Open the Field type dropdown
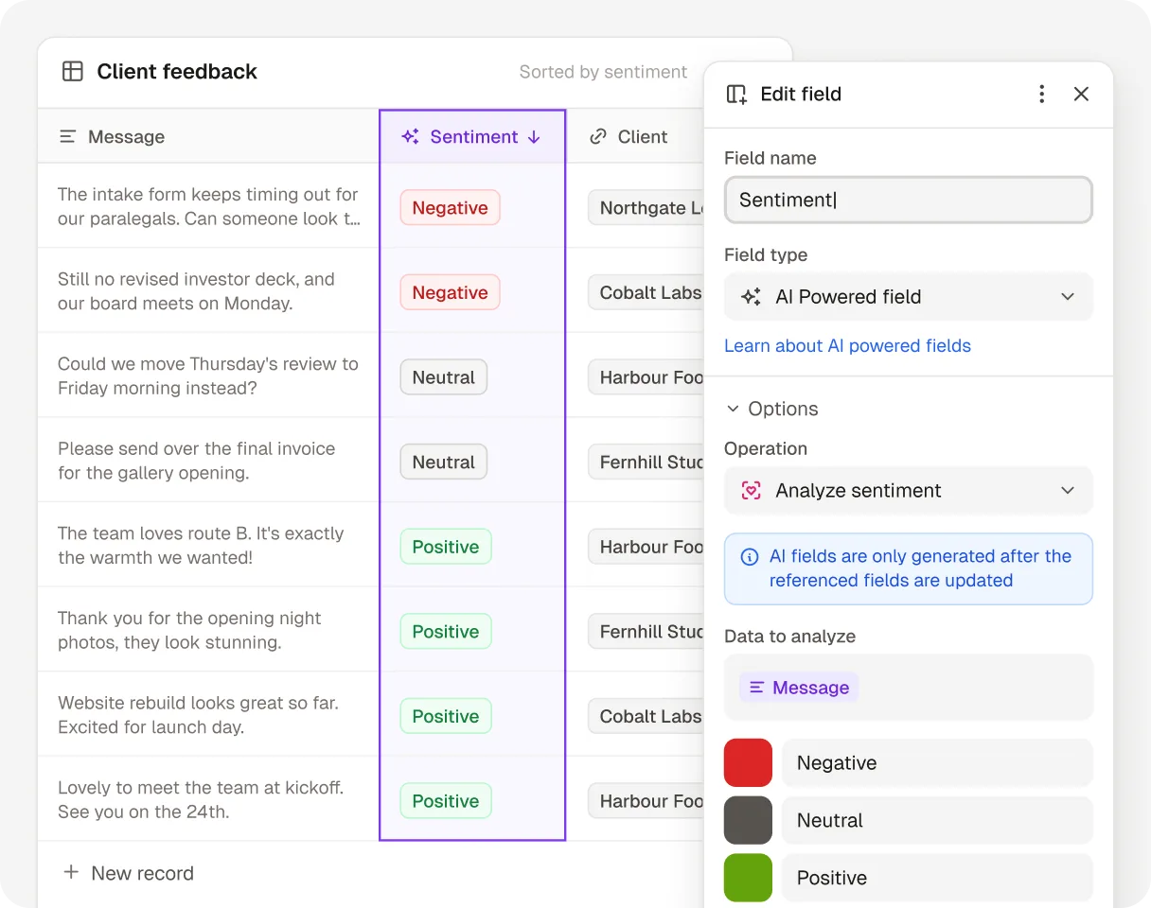Screen dimensions: 1151x908 click(909, 297)
